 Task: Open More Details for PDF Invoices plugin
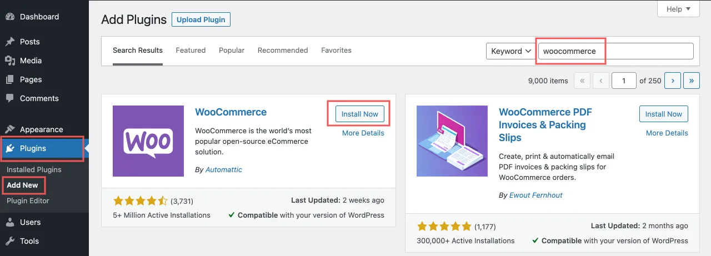tap(667, 133)
